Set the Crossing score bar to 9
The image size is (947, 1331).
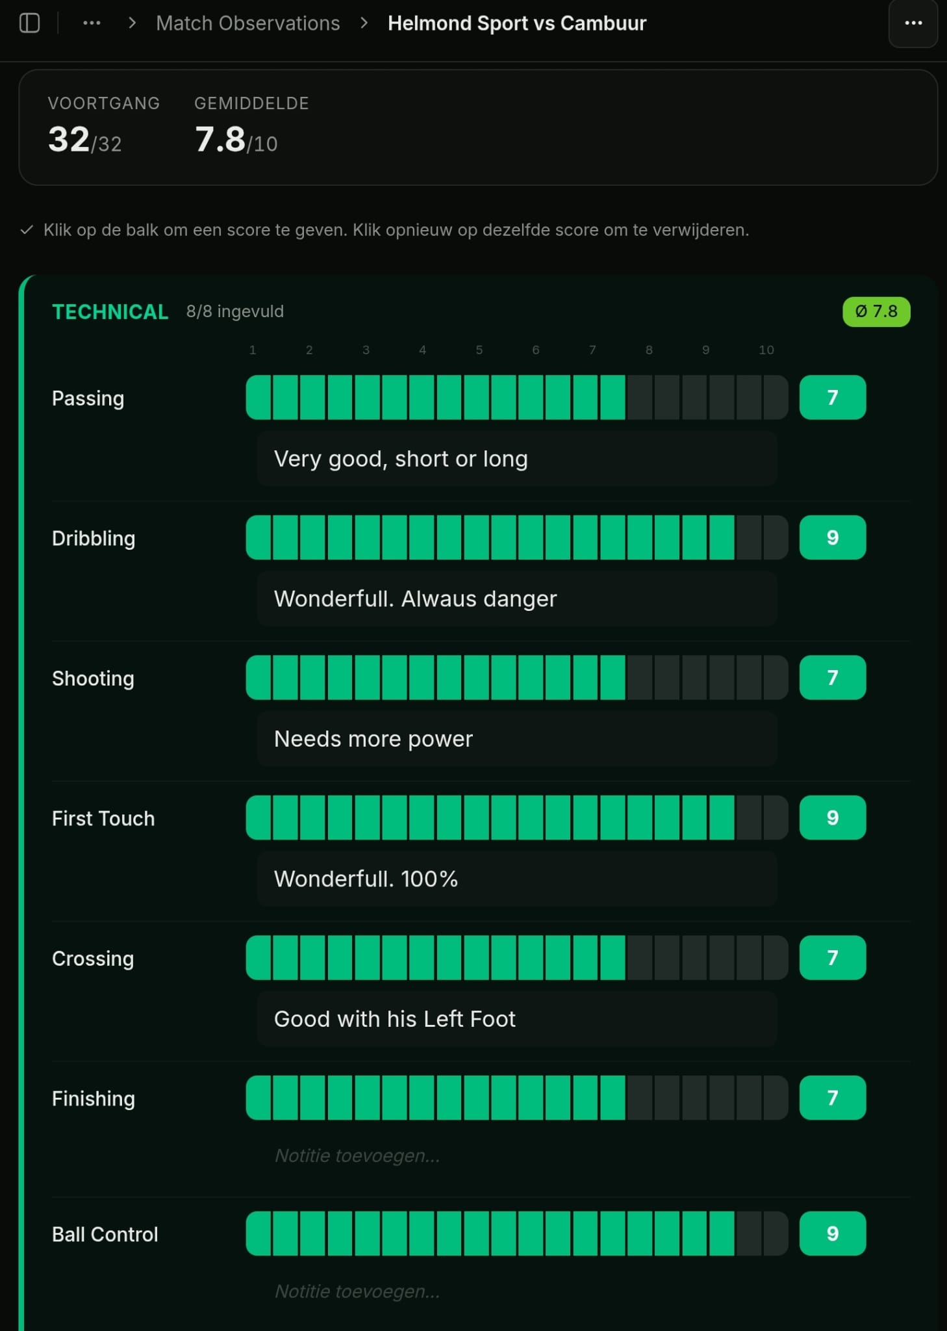pos(708,958)
